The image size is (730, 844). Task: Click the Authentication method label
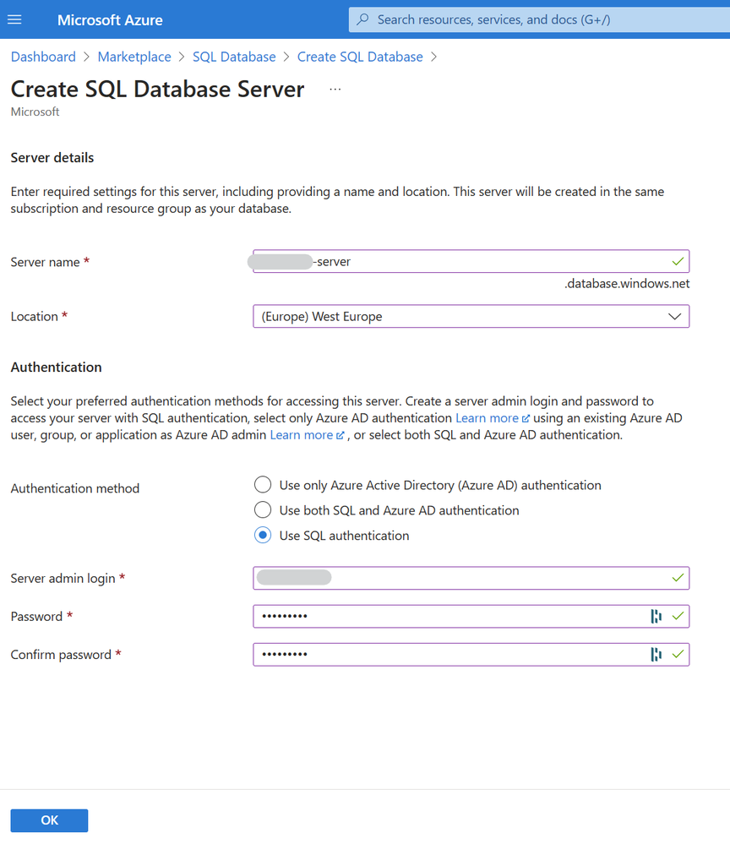[75, 488]
